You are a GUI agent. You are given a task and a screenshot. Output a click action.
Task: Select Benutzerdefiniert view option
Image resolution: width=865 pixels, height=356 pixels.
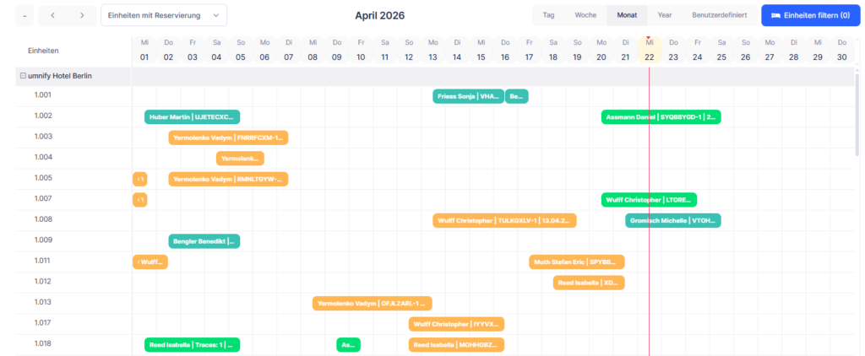(720, 15)
